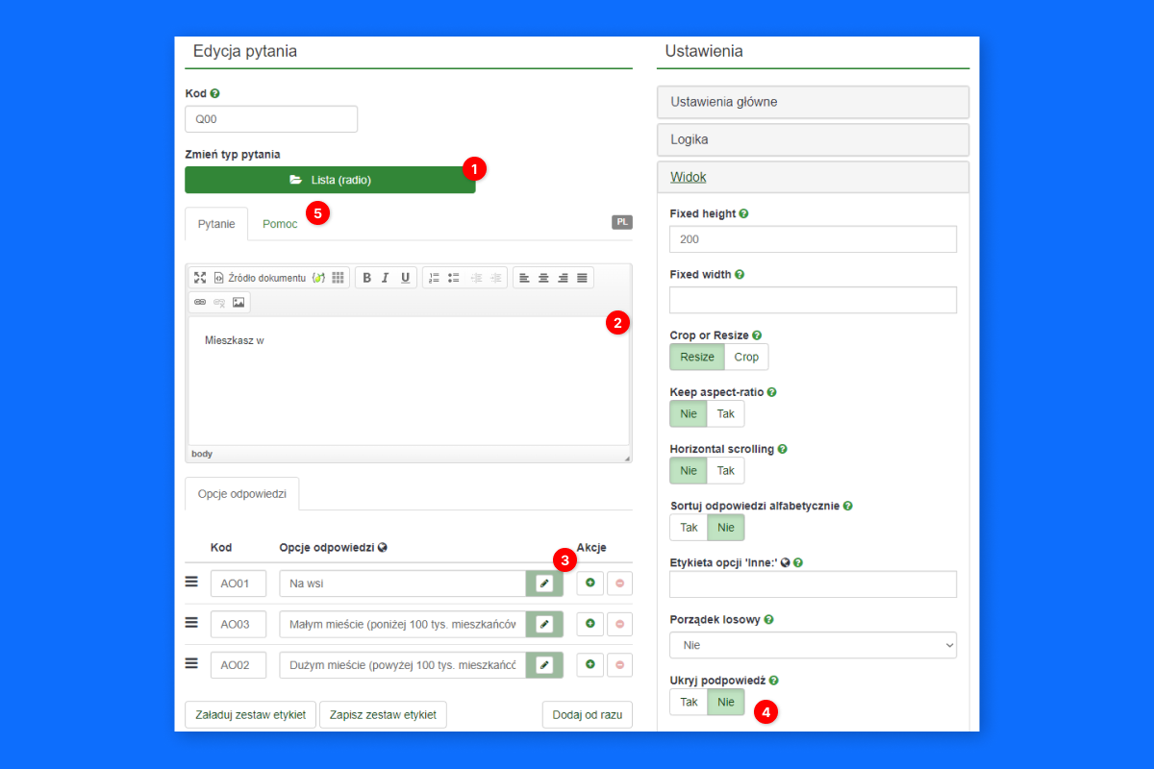Center-align text in the editor toolbar
Screen dimensions: 1154x769
(543, 278)
